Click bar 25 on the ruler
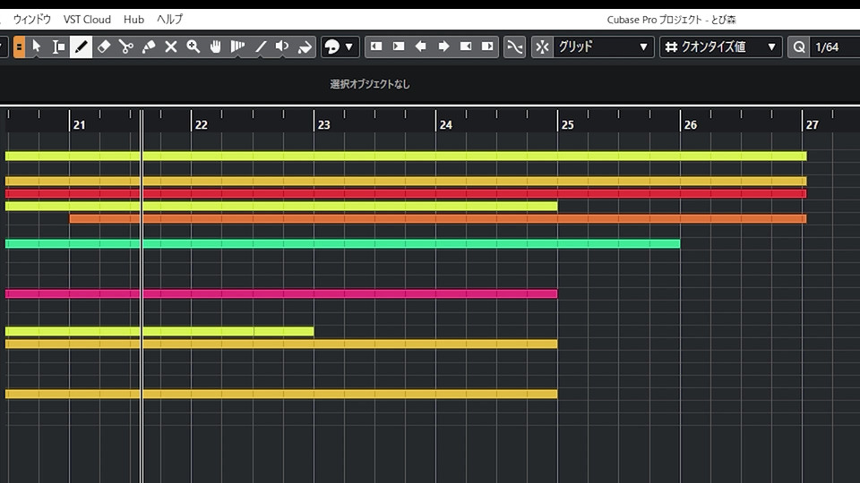The width and height of the screenshot is (860, 483). (568, 125)
